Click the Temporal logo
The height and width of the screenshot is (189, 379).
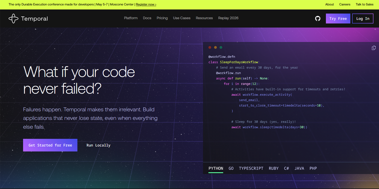pos(28,19)
